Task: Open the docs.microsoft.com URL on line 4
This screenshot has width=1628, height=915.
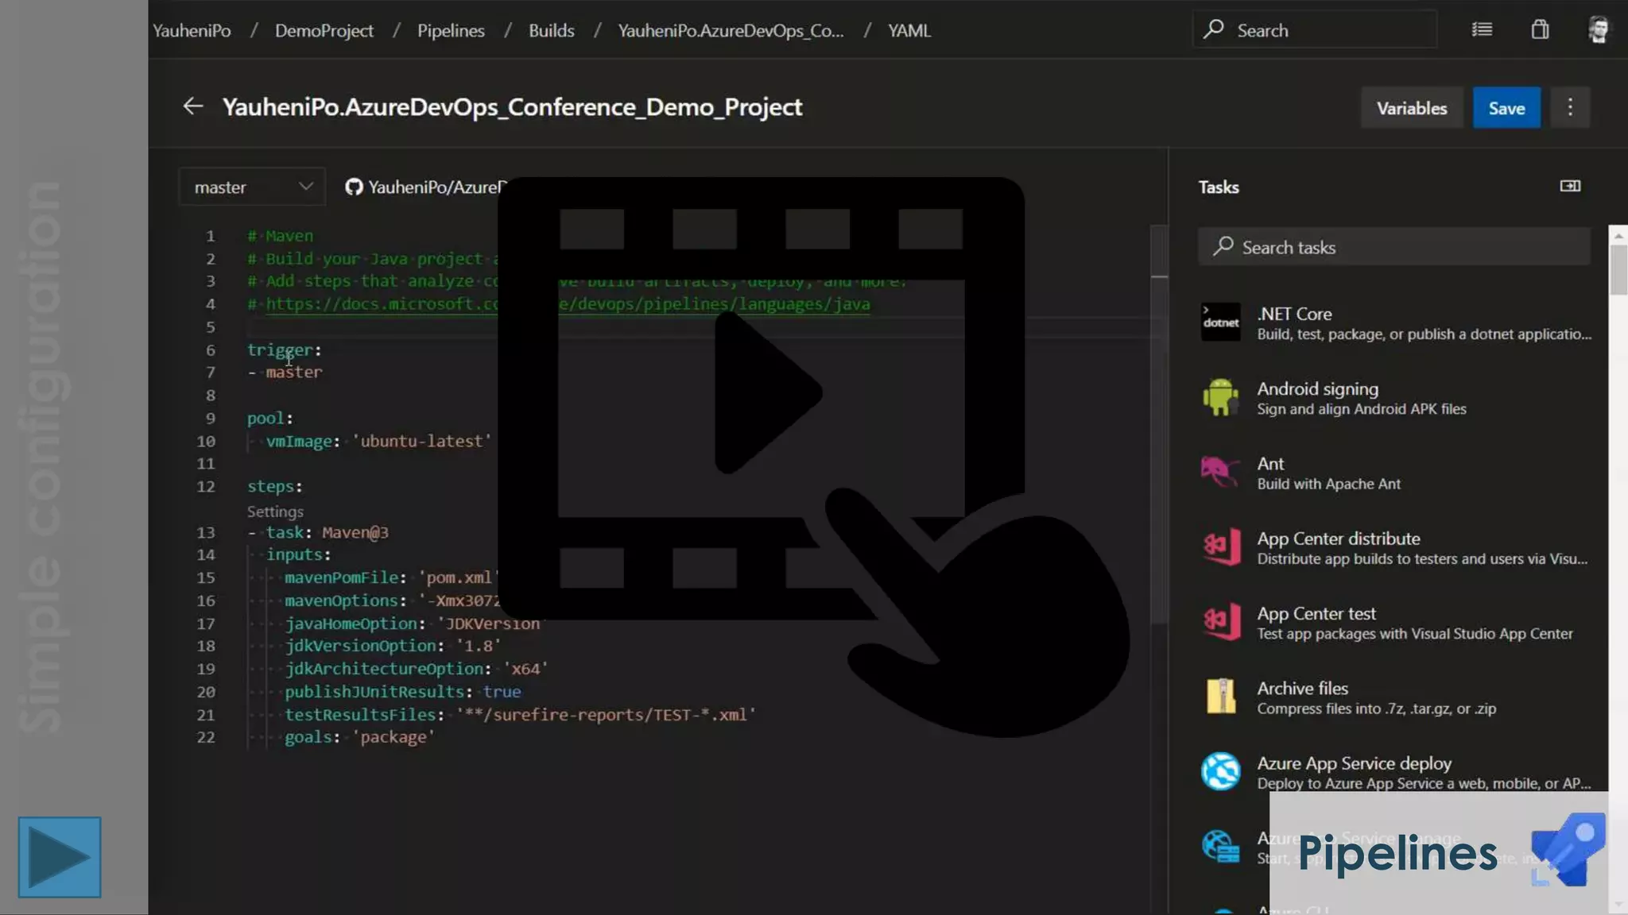Action: point(568,304)
